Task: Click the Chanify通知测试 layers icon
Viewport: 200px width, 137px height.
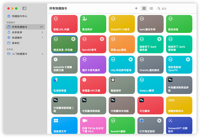Action: pyautogui.click(x=142, y=59)
